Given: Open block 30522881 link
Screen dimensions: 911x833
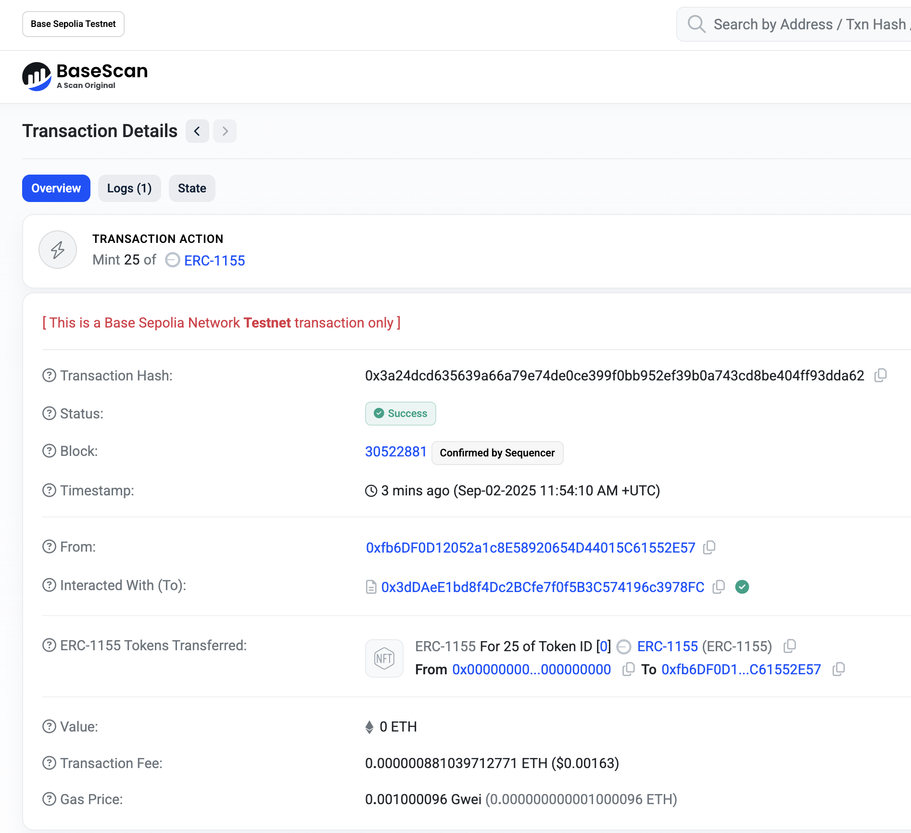Looking at the screenshot, I should (395, 452).
